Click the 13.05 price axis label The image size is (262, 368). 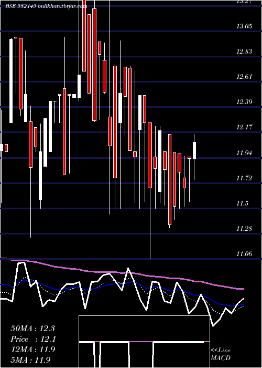(244, 26)
